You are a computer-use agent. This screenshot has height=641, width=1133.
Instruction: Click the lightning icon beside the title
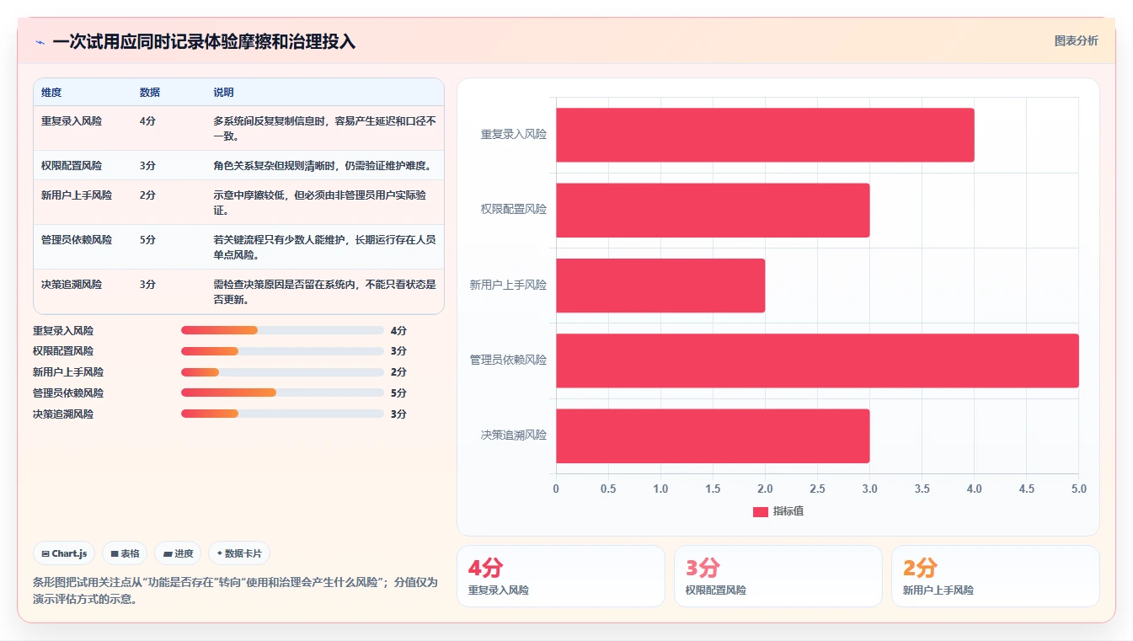[40, 41]
